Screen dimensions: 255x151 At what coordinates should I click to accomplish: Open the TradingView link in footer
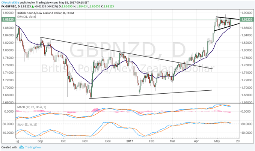[x=33, y=147]
